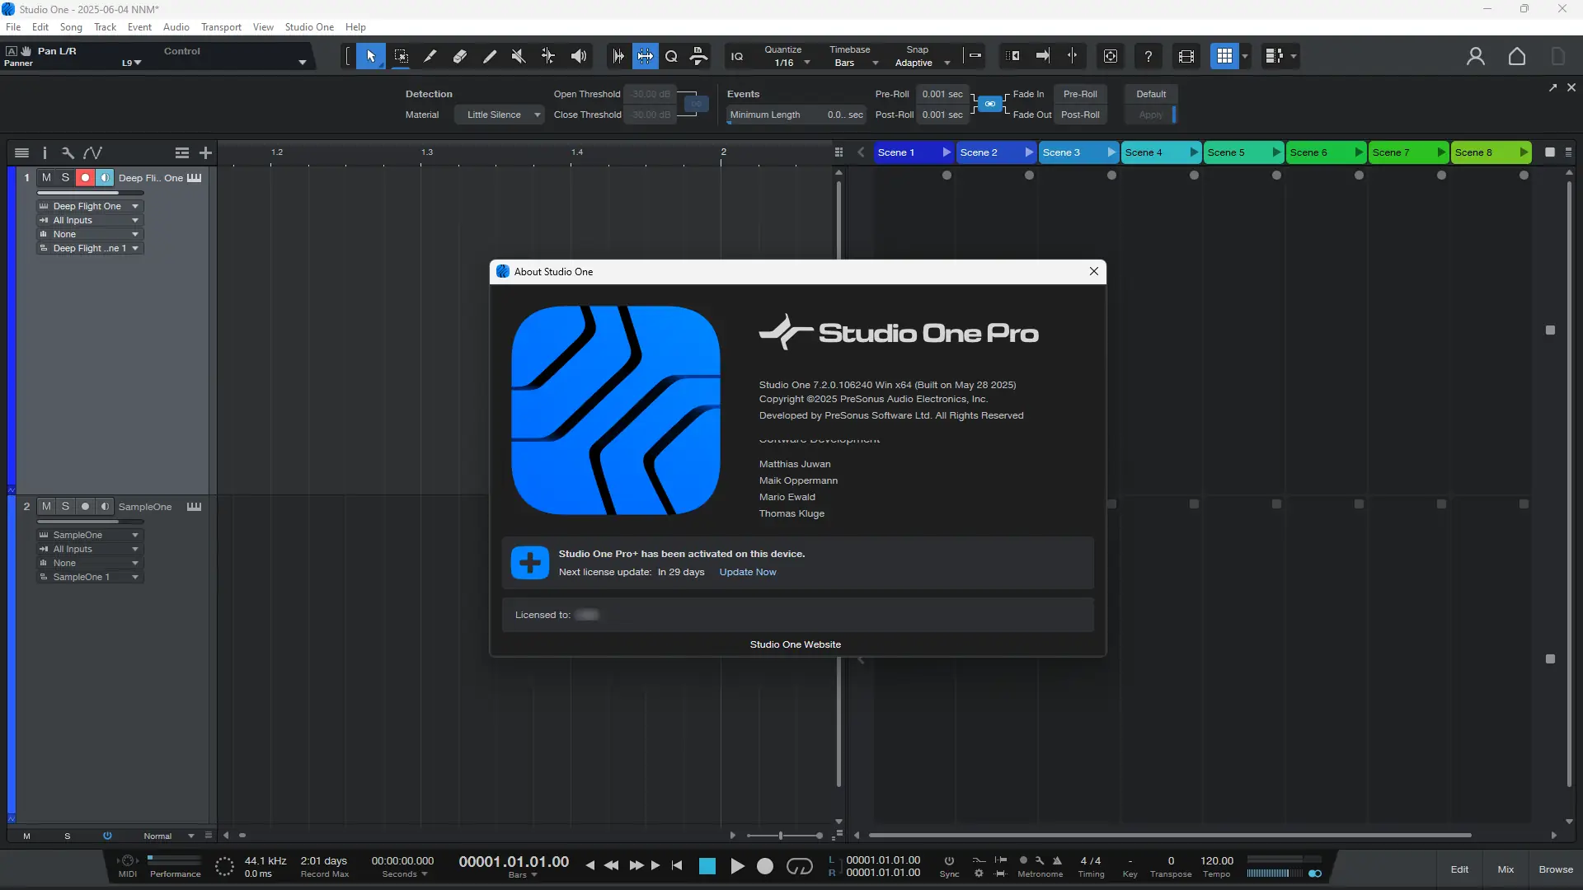Viewport: 1583px width, 890px height.
Task: Select the Mute tool
Action: (519, 56)
